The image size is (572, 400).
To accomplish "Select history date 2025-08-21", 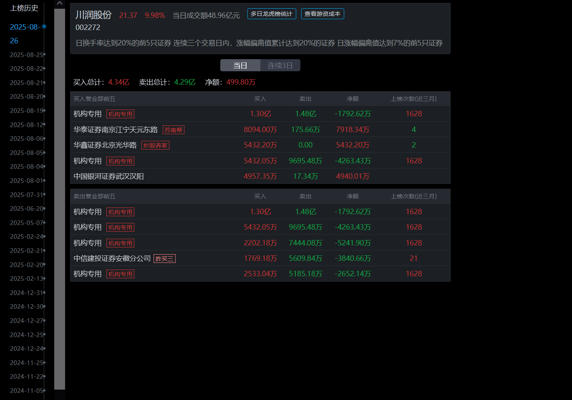I will coord(27,82).
